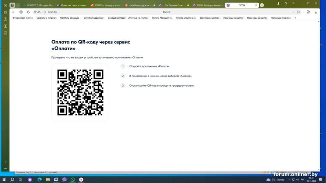
Task: Open Microsoft Edge from the taskbar
Action: click(40, 179)
